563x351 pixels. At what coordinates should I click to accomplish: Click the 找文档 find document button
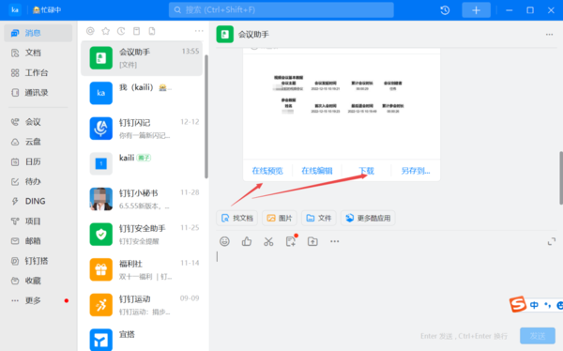237,218
